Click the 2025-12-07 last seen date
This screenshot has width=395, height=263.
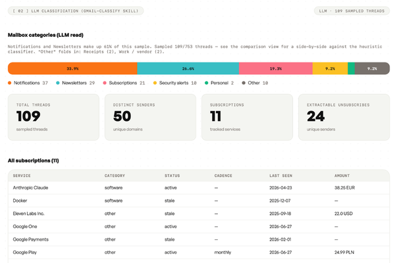coord(280,201)
